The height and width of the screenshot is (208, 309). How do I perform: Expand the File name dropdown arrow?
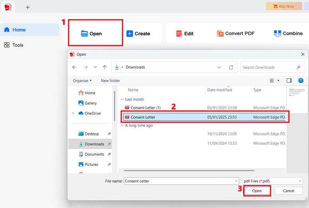pyautogui.click(x=236, y=181)
